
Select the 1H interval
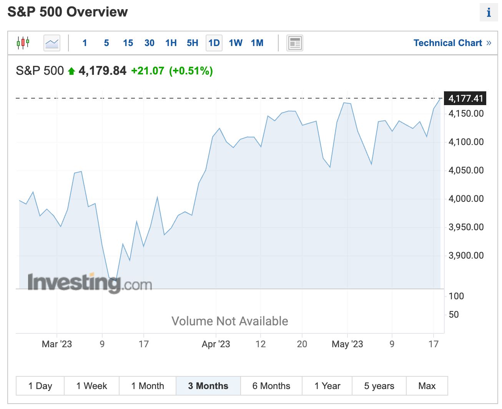tap(171, 43)
